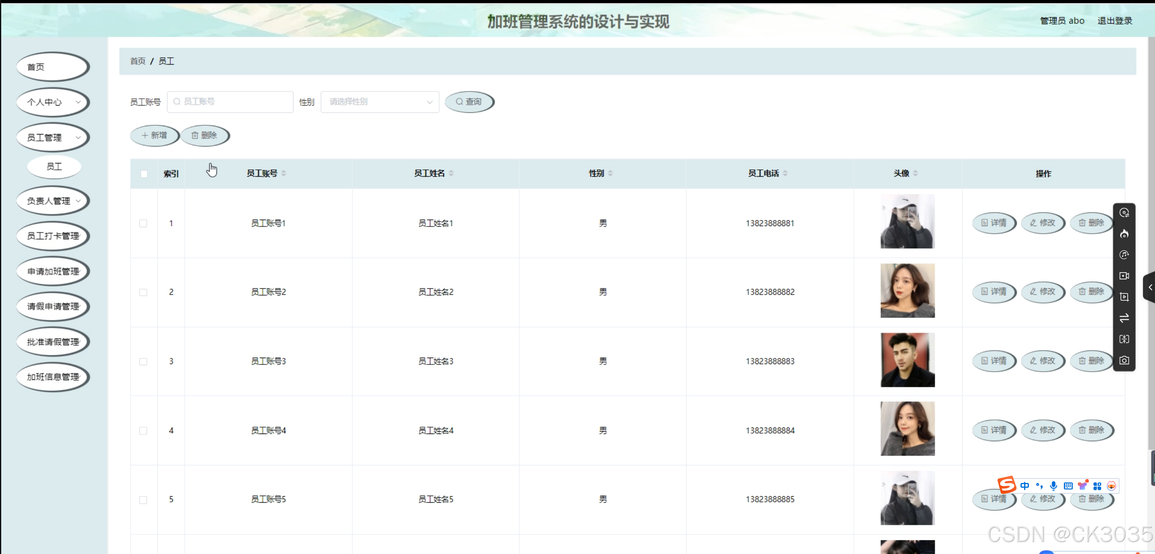Open the video playback icon on floating panel
The image size is (1155, 554).
pyautogui.click(x=1124, y=297)
